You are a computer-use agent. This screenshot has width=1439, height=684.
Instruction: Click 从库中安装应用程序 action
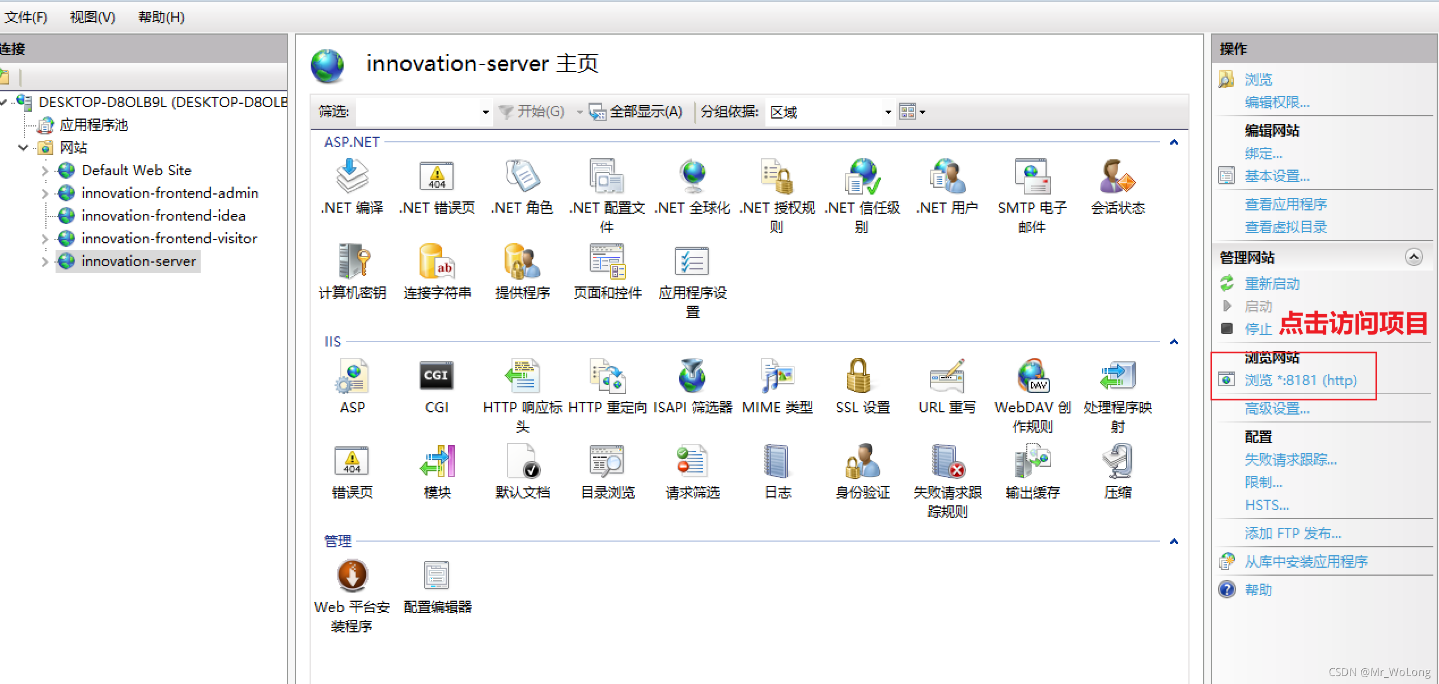[x=1306, y=561]
